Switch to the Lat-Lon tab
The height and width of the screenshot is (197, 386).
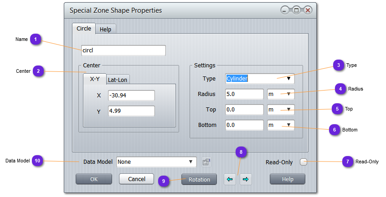[x=118, y=80]
